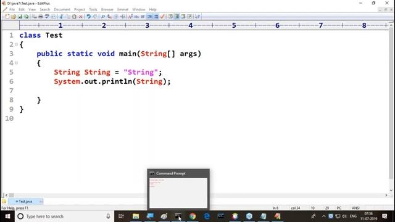The height and width of the screenshot is (222, 395).
Task: Open Microsoft Edge from taskbar
Action: (x=207, y=216)
